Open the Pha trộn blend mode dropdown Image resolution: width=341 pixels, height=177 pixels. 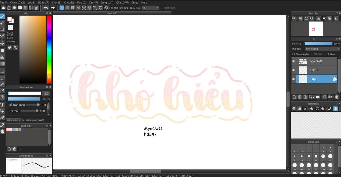322,49
